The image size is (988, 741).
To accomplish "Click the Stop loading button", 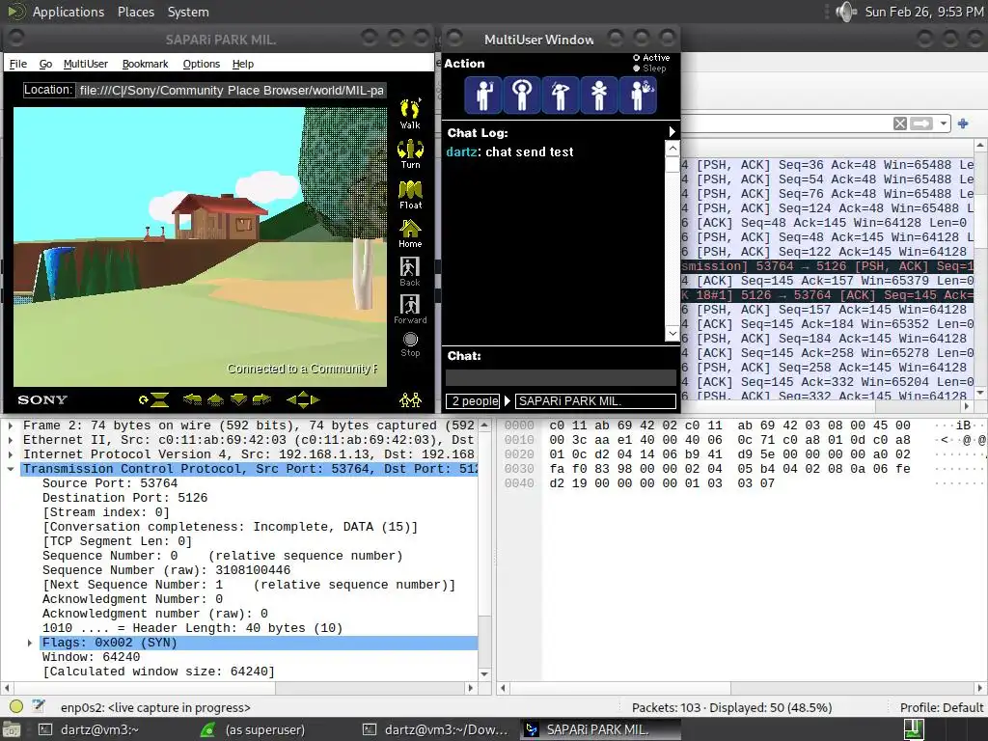I will [410, 344].
